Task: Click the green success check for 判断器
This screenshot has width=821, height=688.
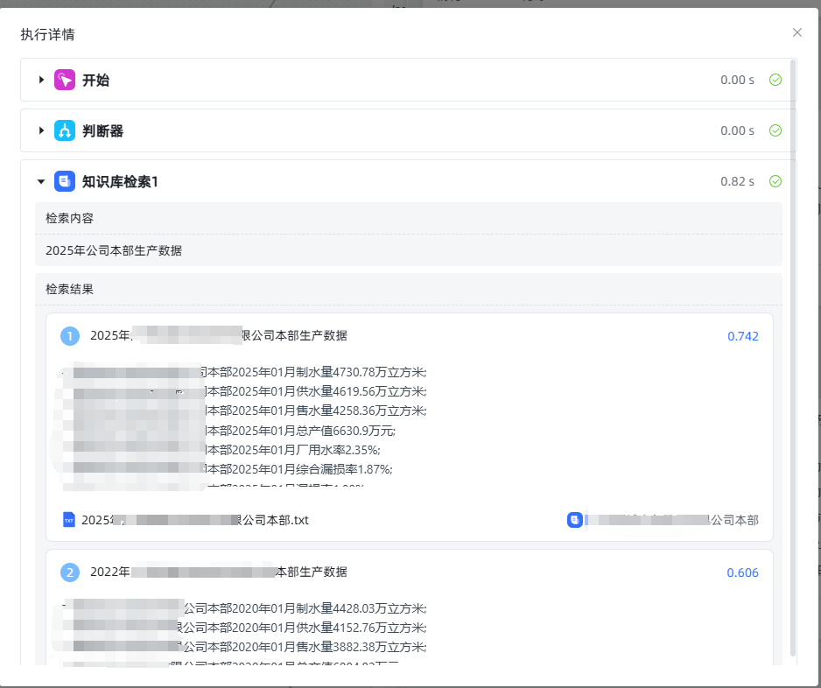Action: pyautogui.click(x=775, y=130)
